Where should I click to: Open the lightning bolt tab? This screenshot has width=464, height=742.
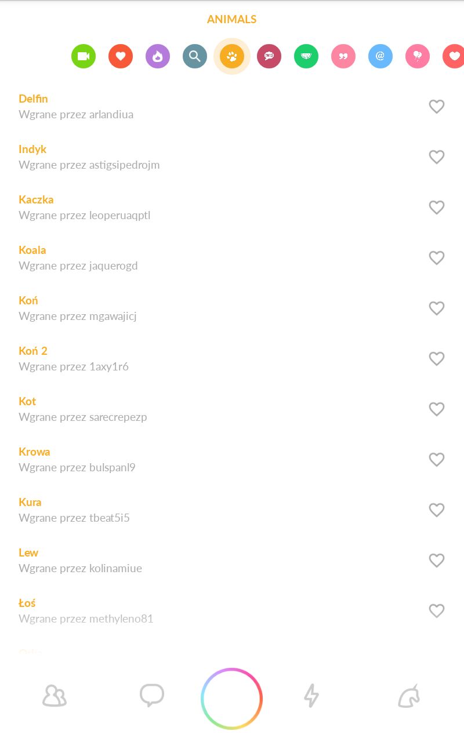coord(312,696)
